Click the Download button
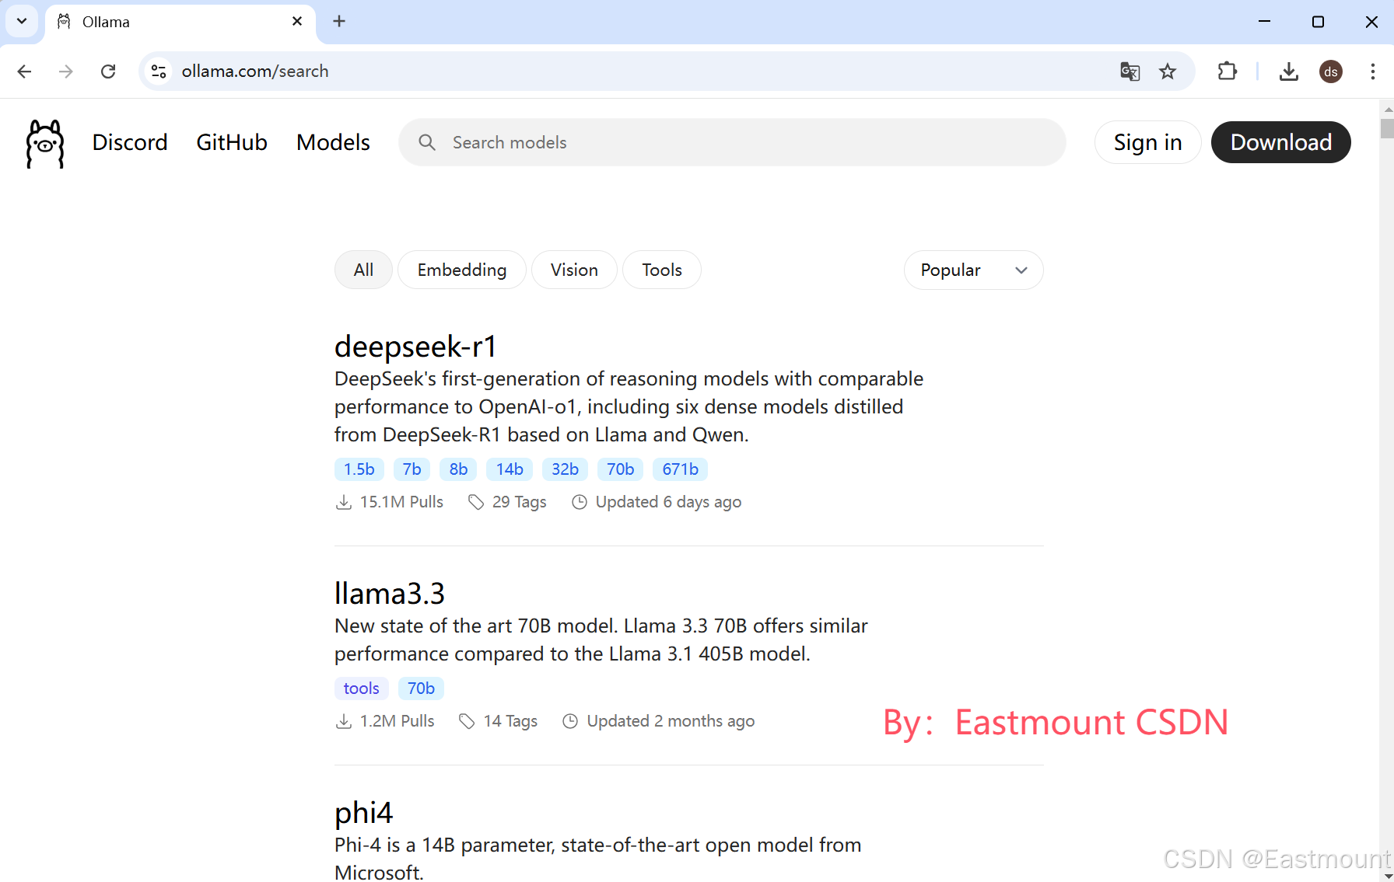This screenshot has width=1394, height=882. 1281,142
